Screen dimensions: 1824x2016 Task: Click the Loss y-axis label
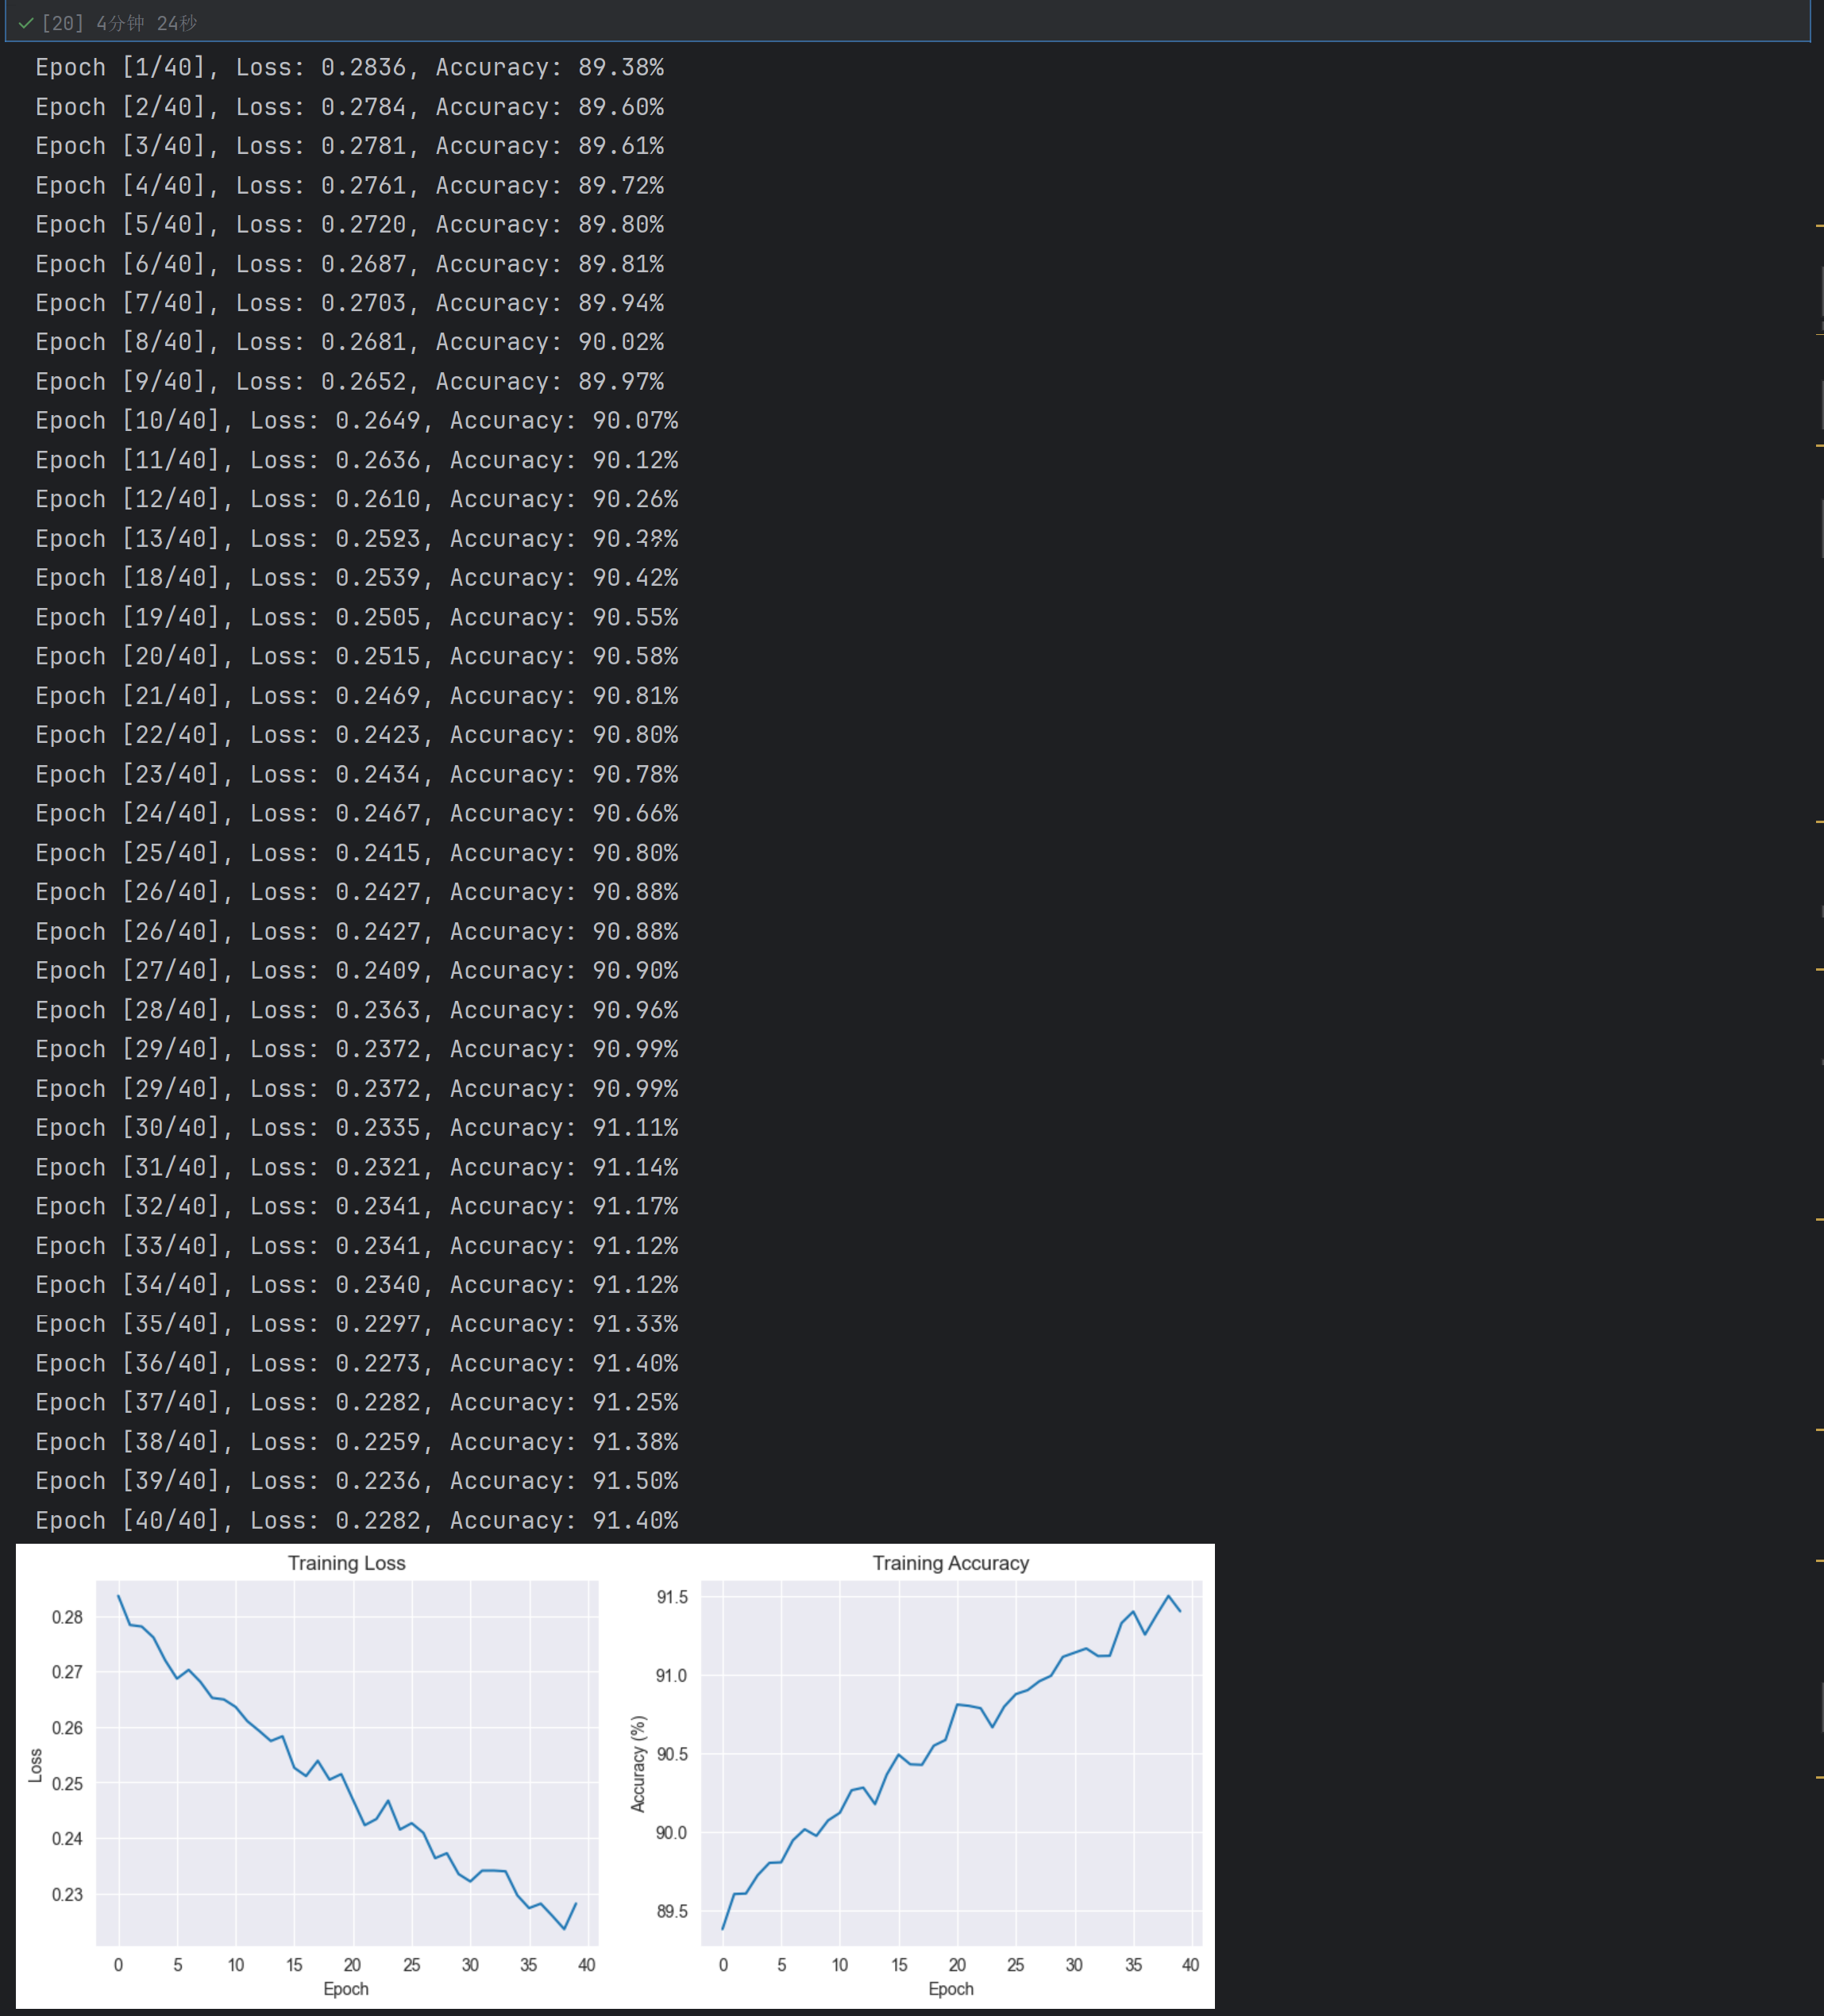35,1765
